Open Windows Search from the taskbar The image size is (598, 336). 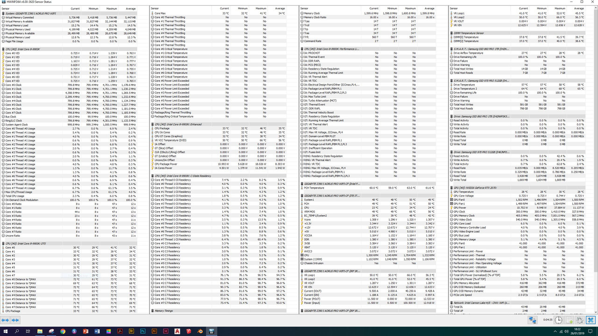tap(17, 331)
